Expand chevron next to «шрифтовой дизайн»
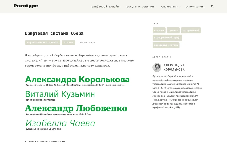 [x=121, y=7]
